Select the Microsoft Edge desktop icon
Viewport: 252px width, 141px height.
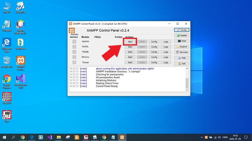(7, 45)
